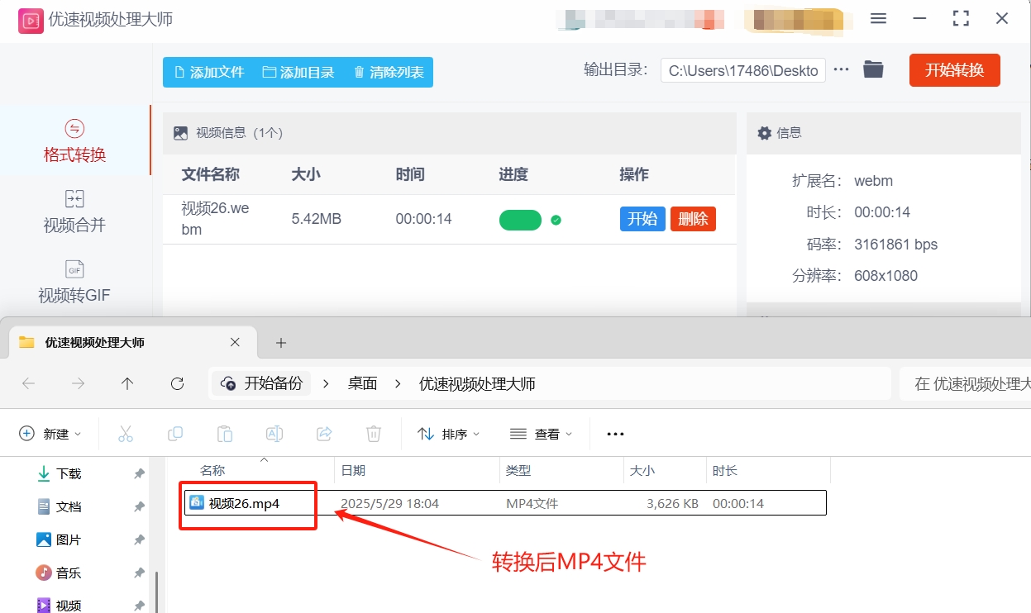Screen dimensions: 1031x613
Task: Click the 3161861 bps bitrate value
Action: (x=895, y=245)
